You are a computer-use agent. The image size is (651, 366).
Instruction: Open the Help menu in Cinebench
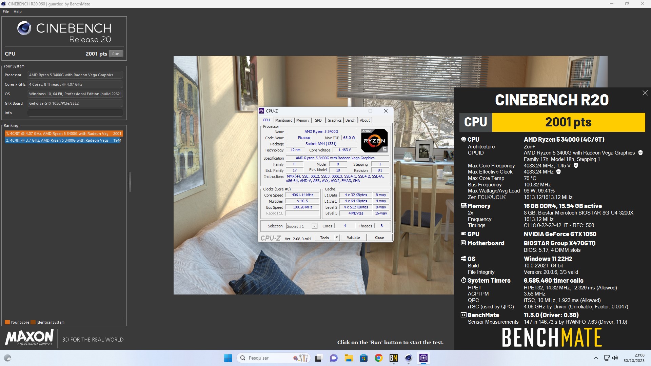point(18,12)
